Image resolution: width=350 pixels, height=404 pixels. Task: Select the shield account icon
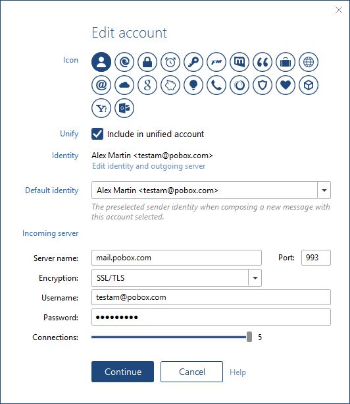point(262,85)
